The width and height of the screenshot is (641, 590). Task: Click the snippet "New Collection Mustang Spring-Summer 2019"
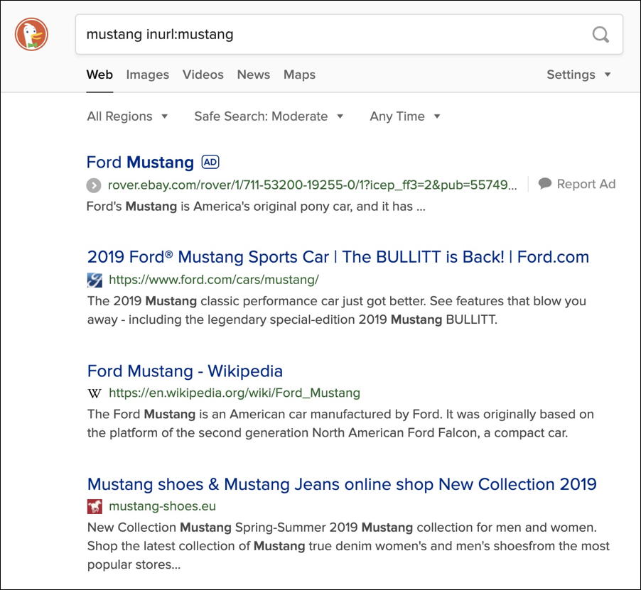tap(348, 546)
